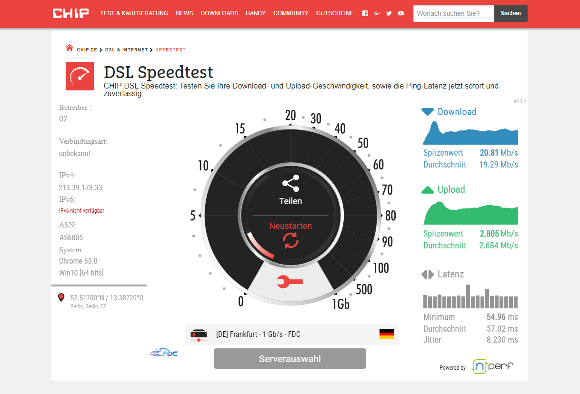Open the Community menu item
This screenshot has width=580, height=394.
pyautogui.click(x=291, y=13)
